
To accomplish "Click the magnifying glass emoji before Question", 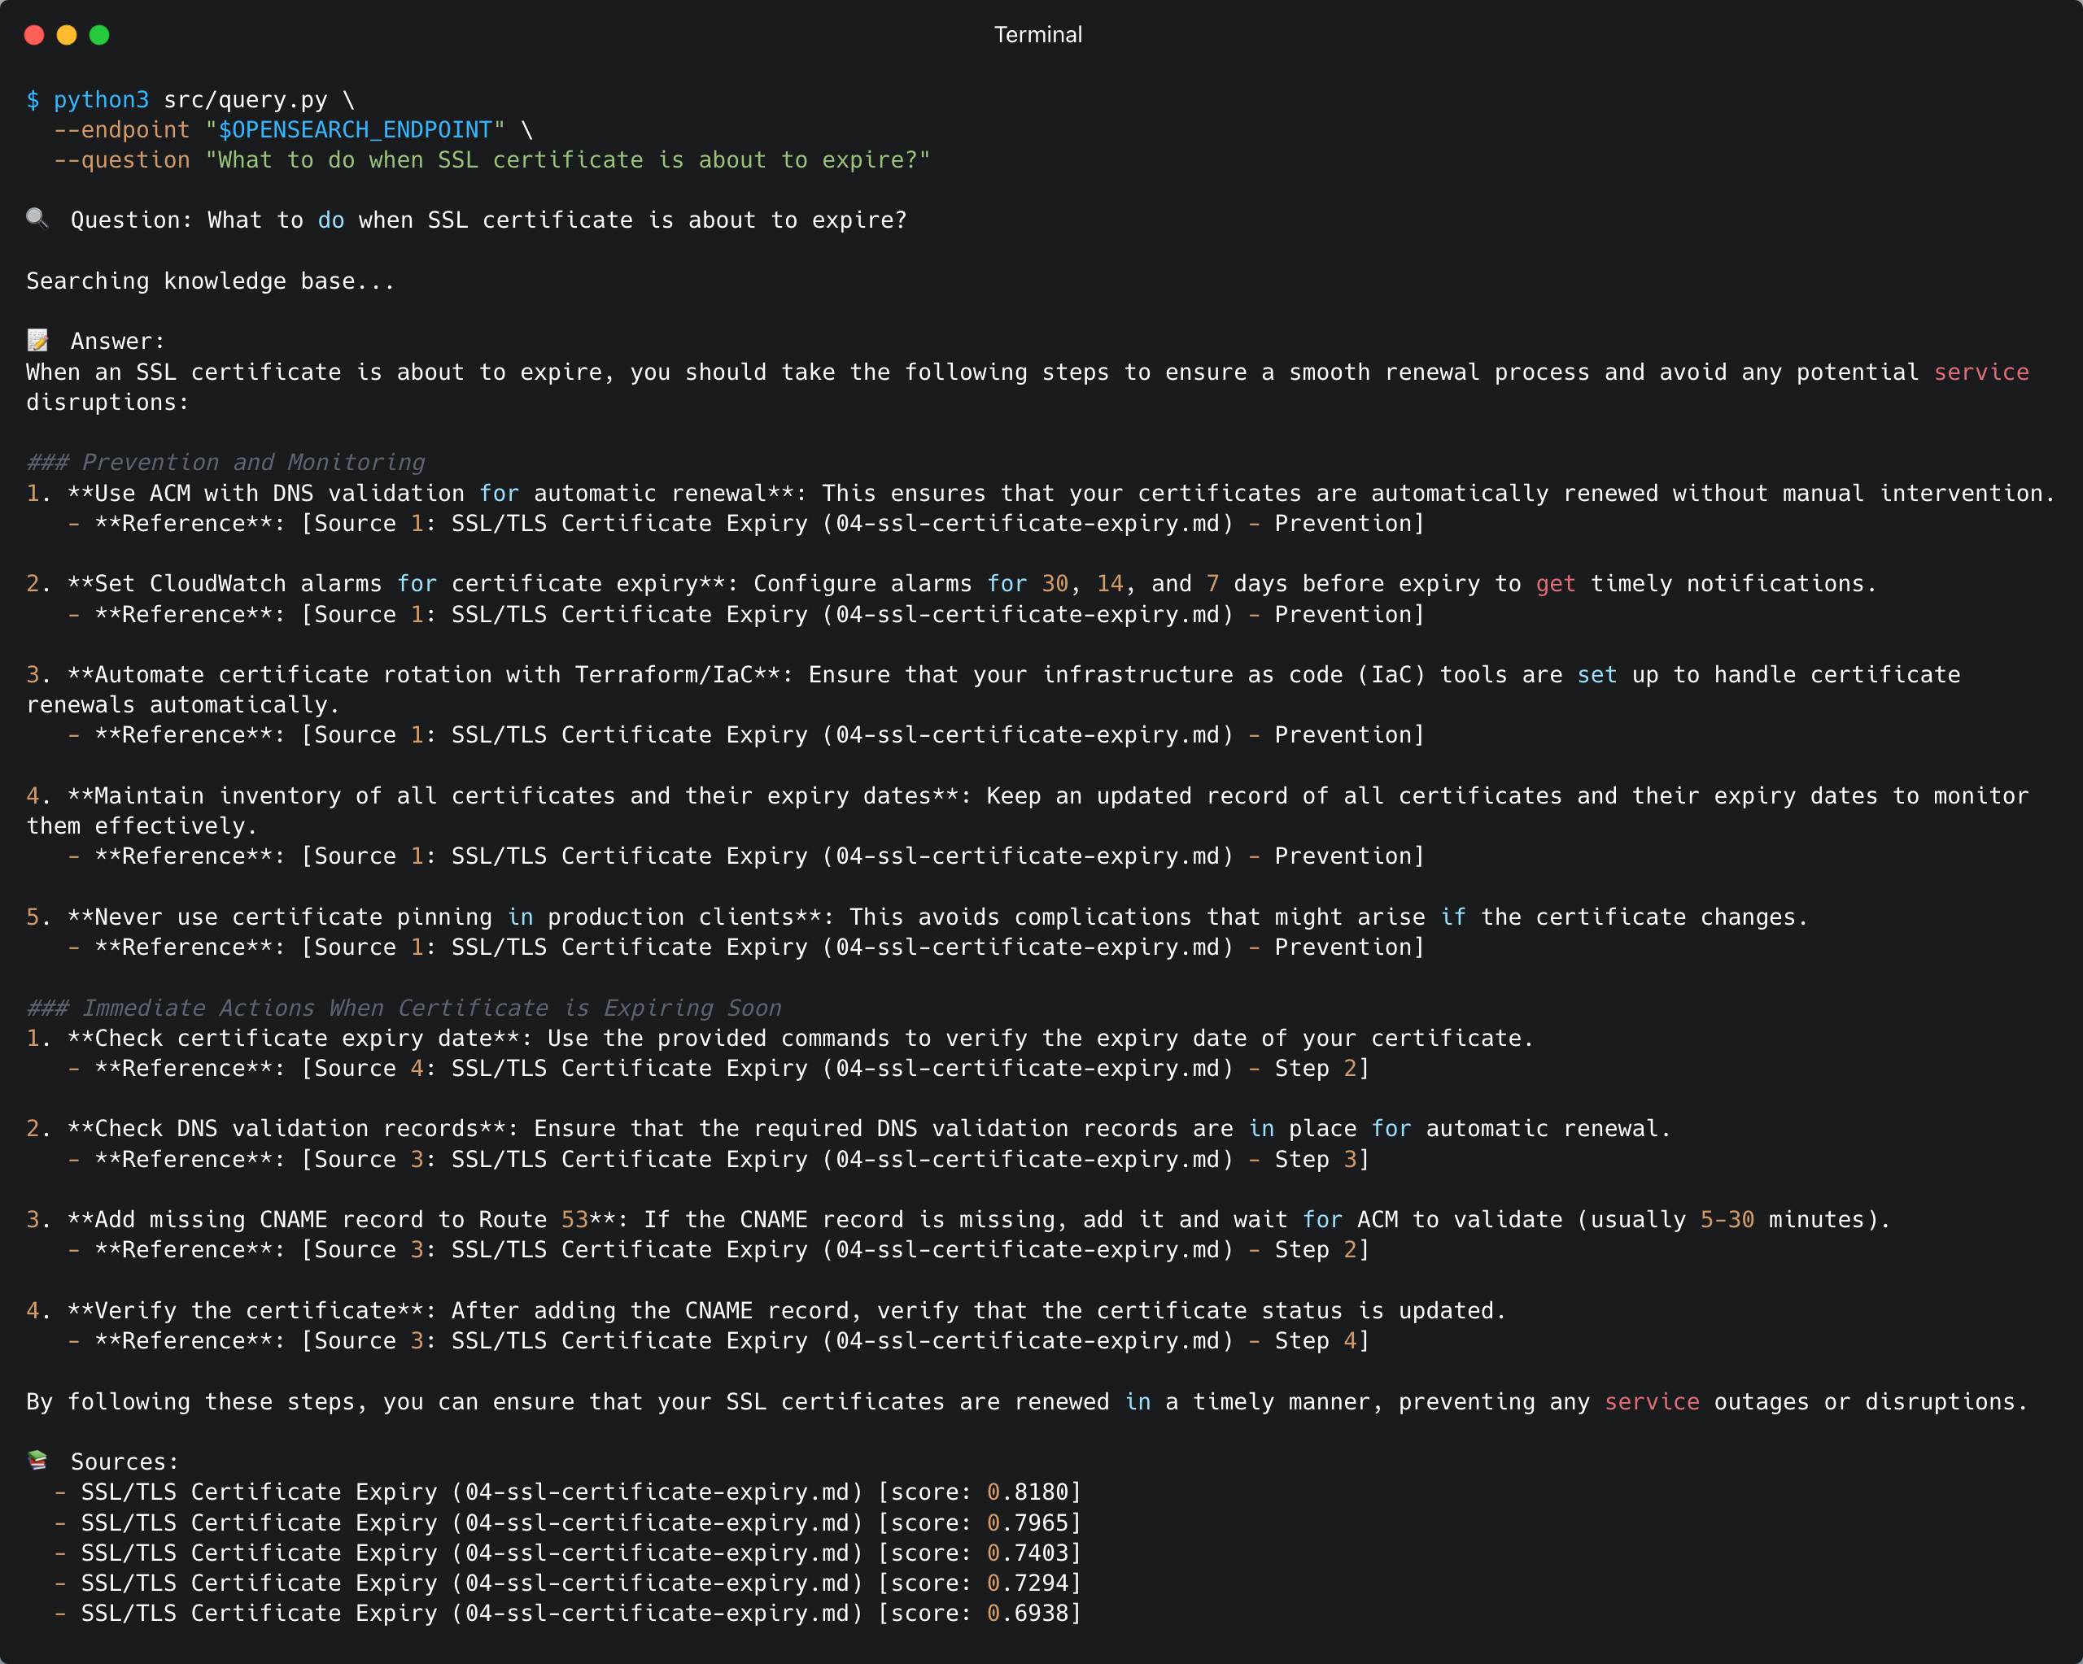I will tap(37, 218).
